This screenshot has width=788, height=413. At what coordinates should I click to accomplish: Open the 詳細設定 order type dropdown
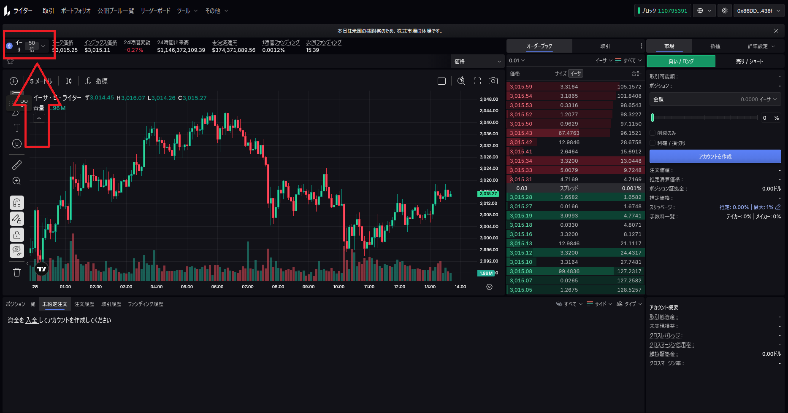(761, 46)
